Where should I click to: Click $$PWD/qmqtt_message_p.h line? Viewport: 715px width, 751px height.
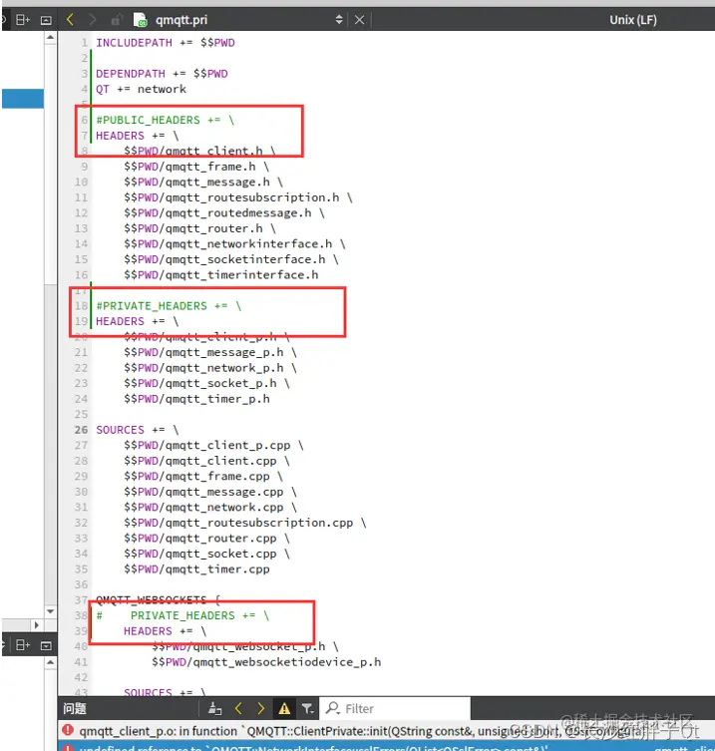(x=210, y=352)
